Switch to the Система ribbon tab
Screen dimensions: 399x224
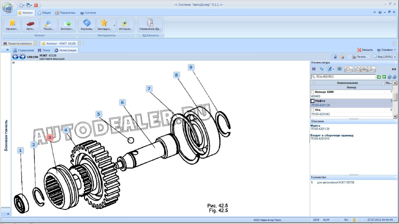88,13
